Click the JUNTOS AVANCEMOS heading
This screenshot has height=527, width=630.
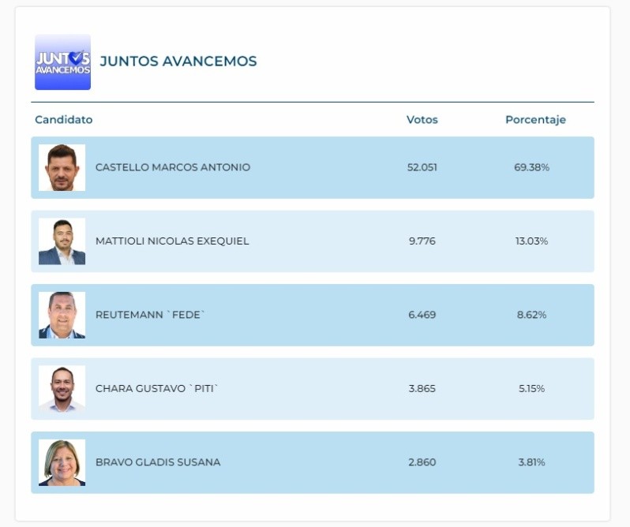point(178,62)
